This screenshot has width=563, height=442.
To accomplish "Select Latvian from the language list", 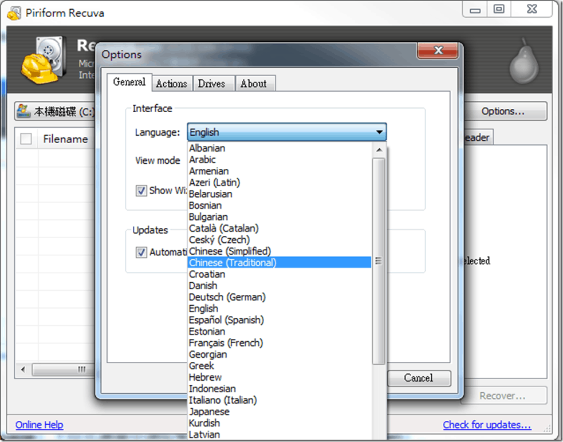I will tap(279, 435).
